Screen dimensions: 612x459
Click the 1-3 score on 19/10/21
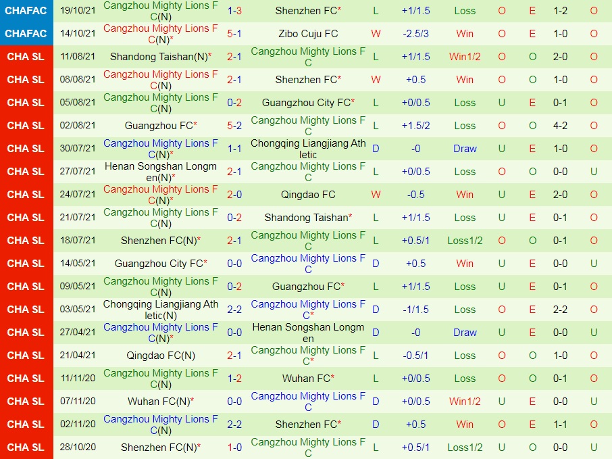(234, 11)
